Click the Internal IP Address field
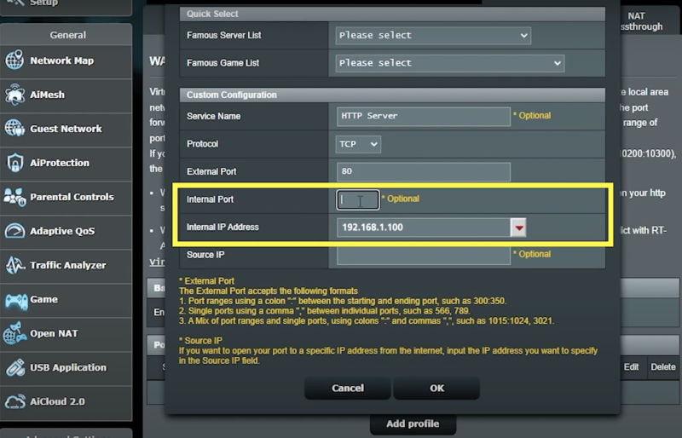 (423, 228)
